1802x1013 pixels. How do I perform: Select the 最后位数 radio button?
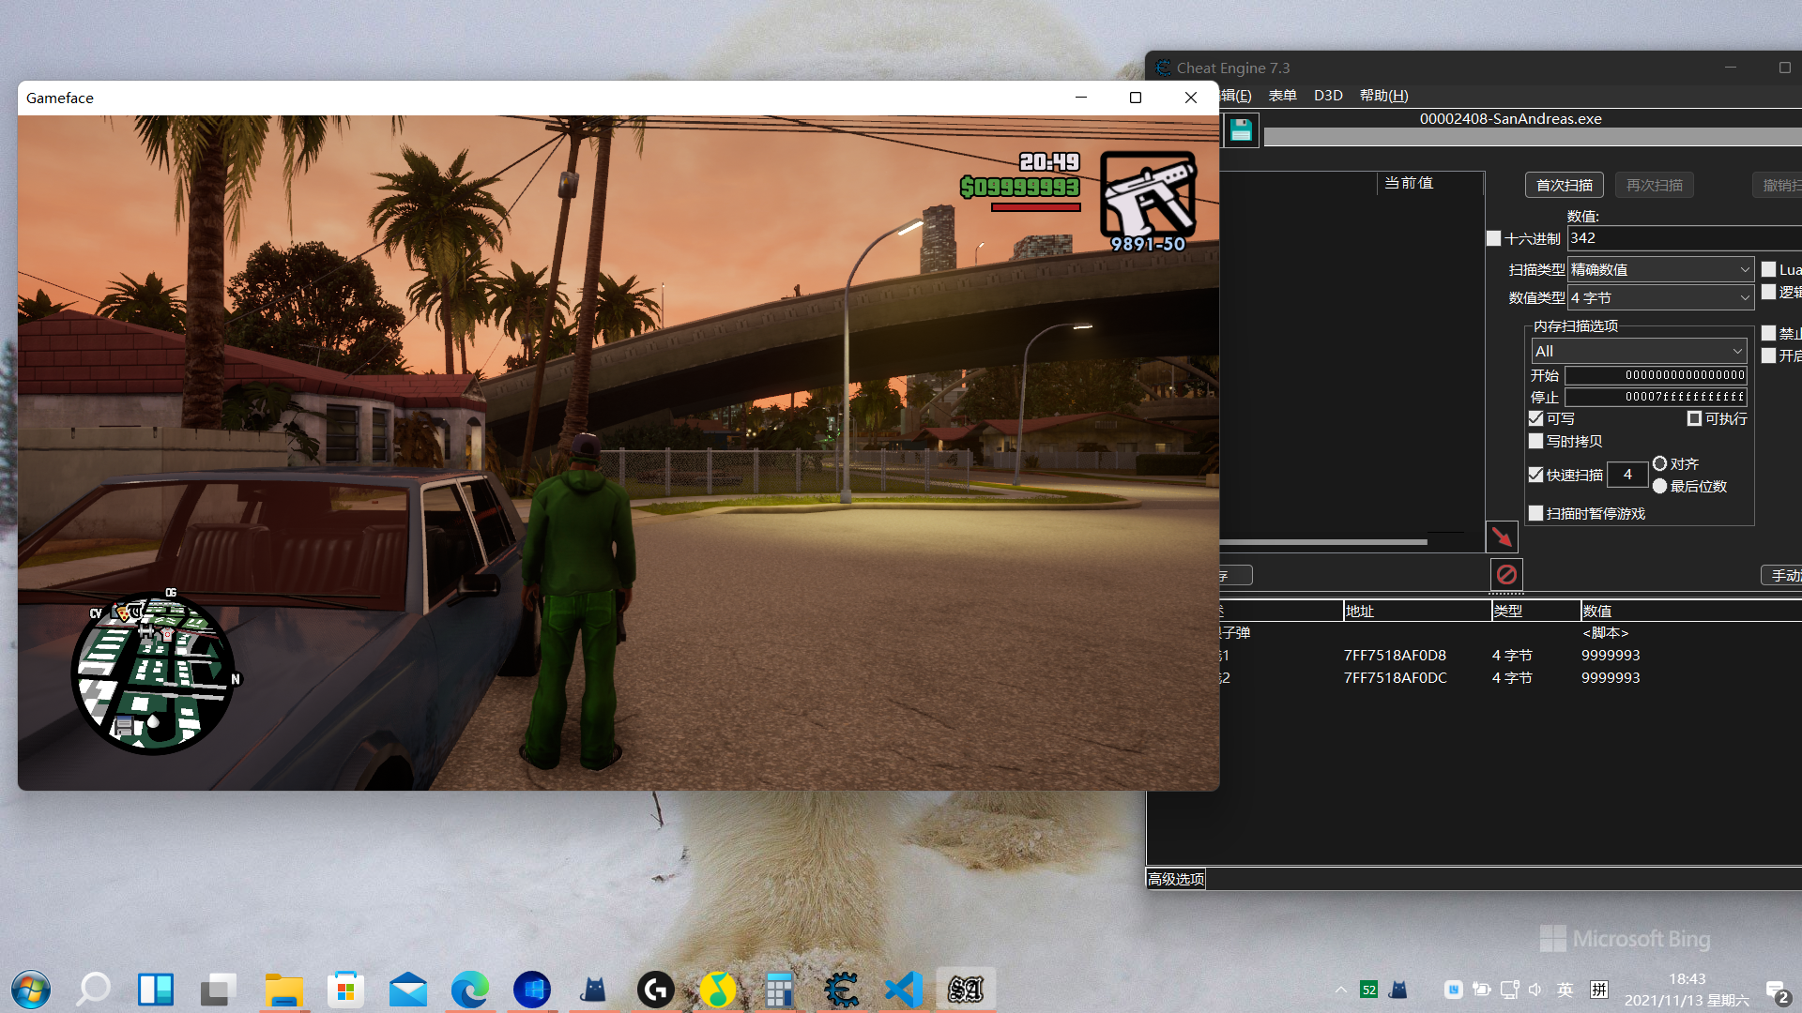coord(1660,486)
